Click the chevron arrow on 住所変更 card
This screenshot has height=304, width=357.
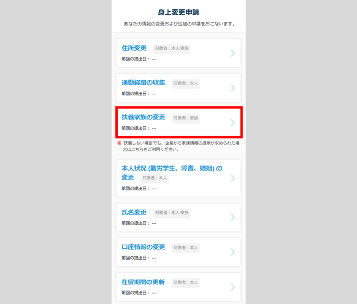pos(233,53)
